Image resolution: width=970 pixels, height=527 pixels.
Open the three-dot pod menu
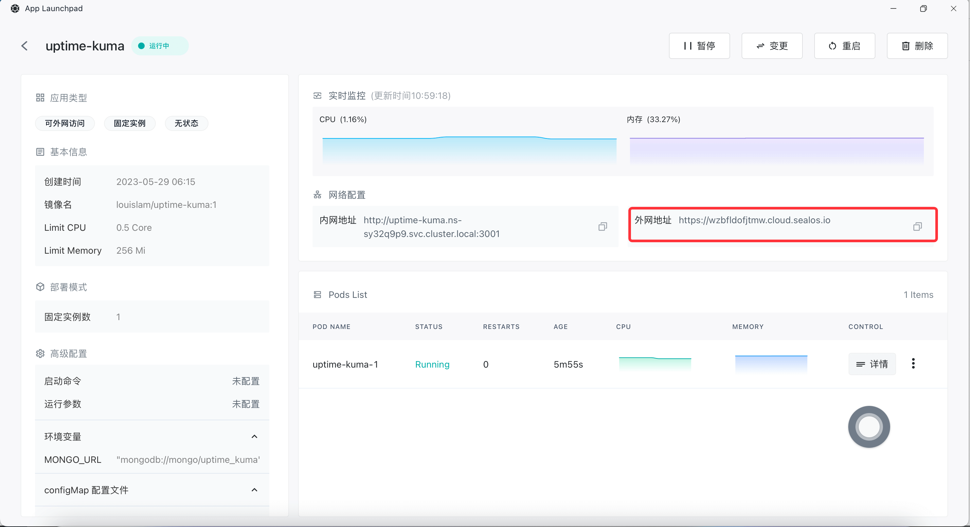coord(913,364)
